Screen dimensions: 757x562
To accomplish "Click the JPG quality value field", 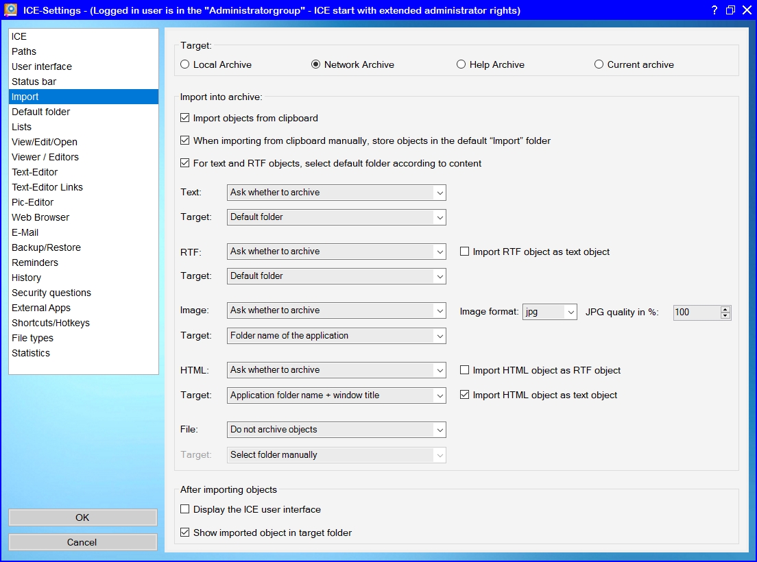I will click(695, 313).
